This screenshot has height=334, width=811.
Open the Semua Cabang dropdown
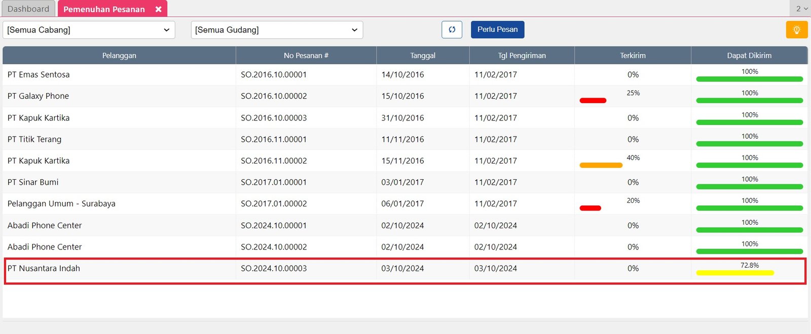[x=89, y=30]
